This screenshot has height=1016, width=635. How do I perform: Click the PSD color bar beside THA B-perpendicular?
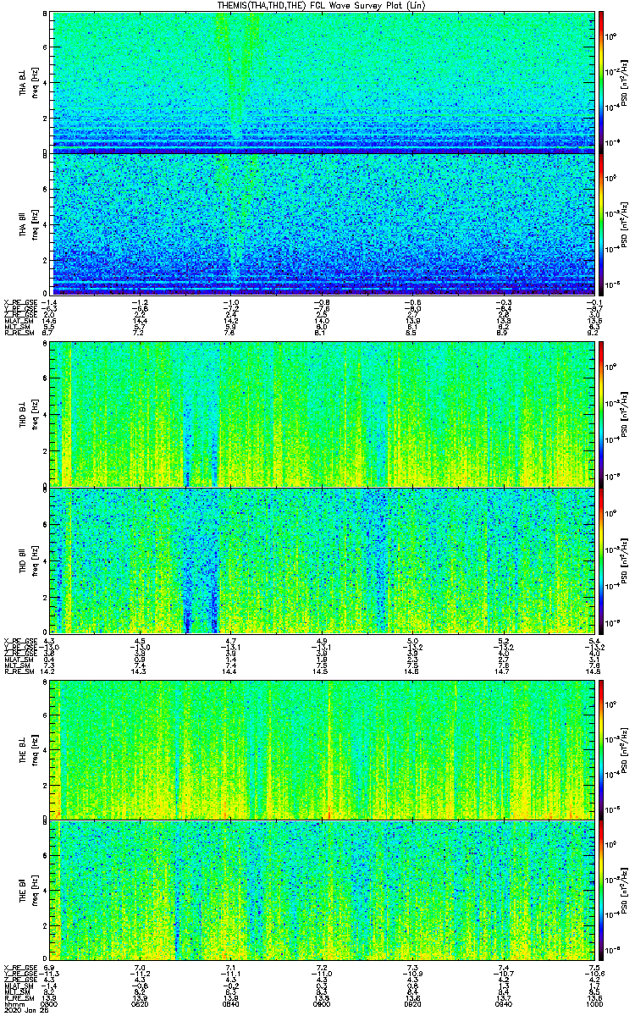click(601, 81)
